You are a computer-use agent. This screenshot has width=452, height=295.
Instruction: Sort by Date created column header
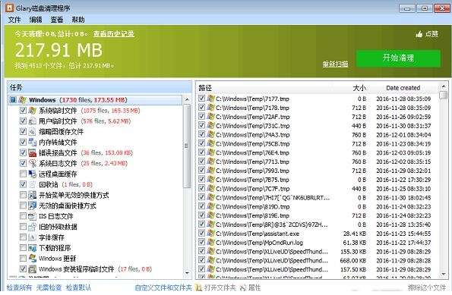[x=403, y=88]
